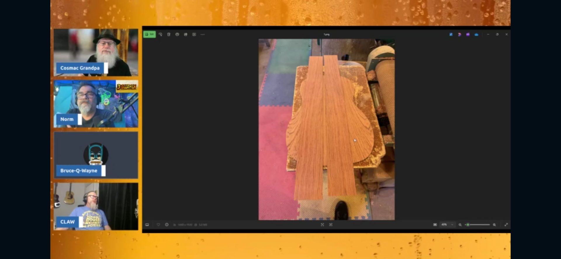Click the guitar wood photo in the viewer
The height and width of the screenshot is (259, 561).
[326, 129]
